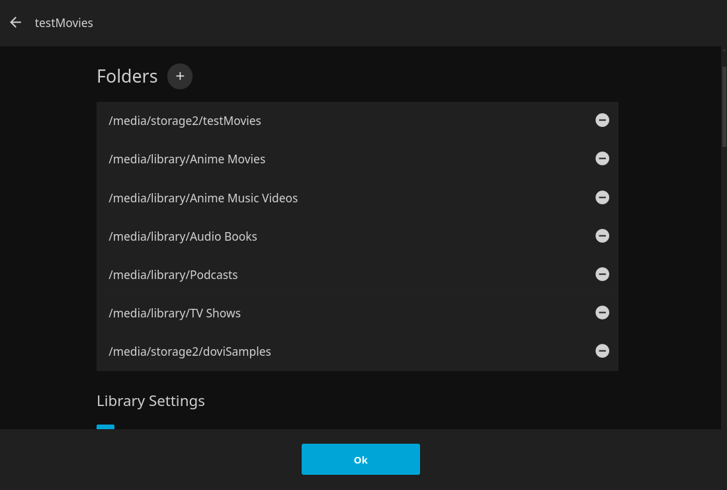The width and height of the screenshot is (727, 490).
Task: Click the /media/library/Podcasts path text
Action: (173, 275)
